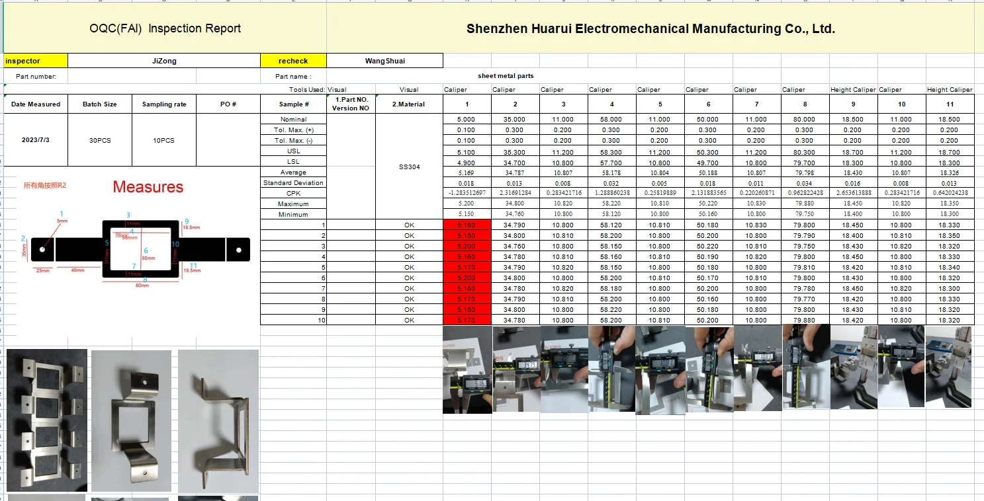Click the "LSL" row label

coord(293,162)
